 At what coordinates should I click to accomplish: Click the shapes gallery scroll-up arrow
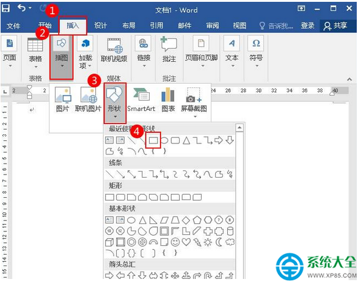[239, 128]
